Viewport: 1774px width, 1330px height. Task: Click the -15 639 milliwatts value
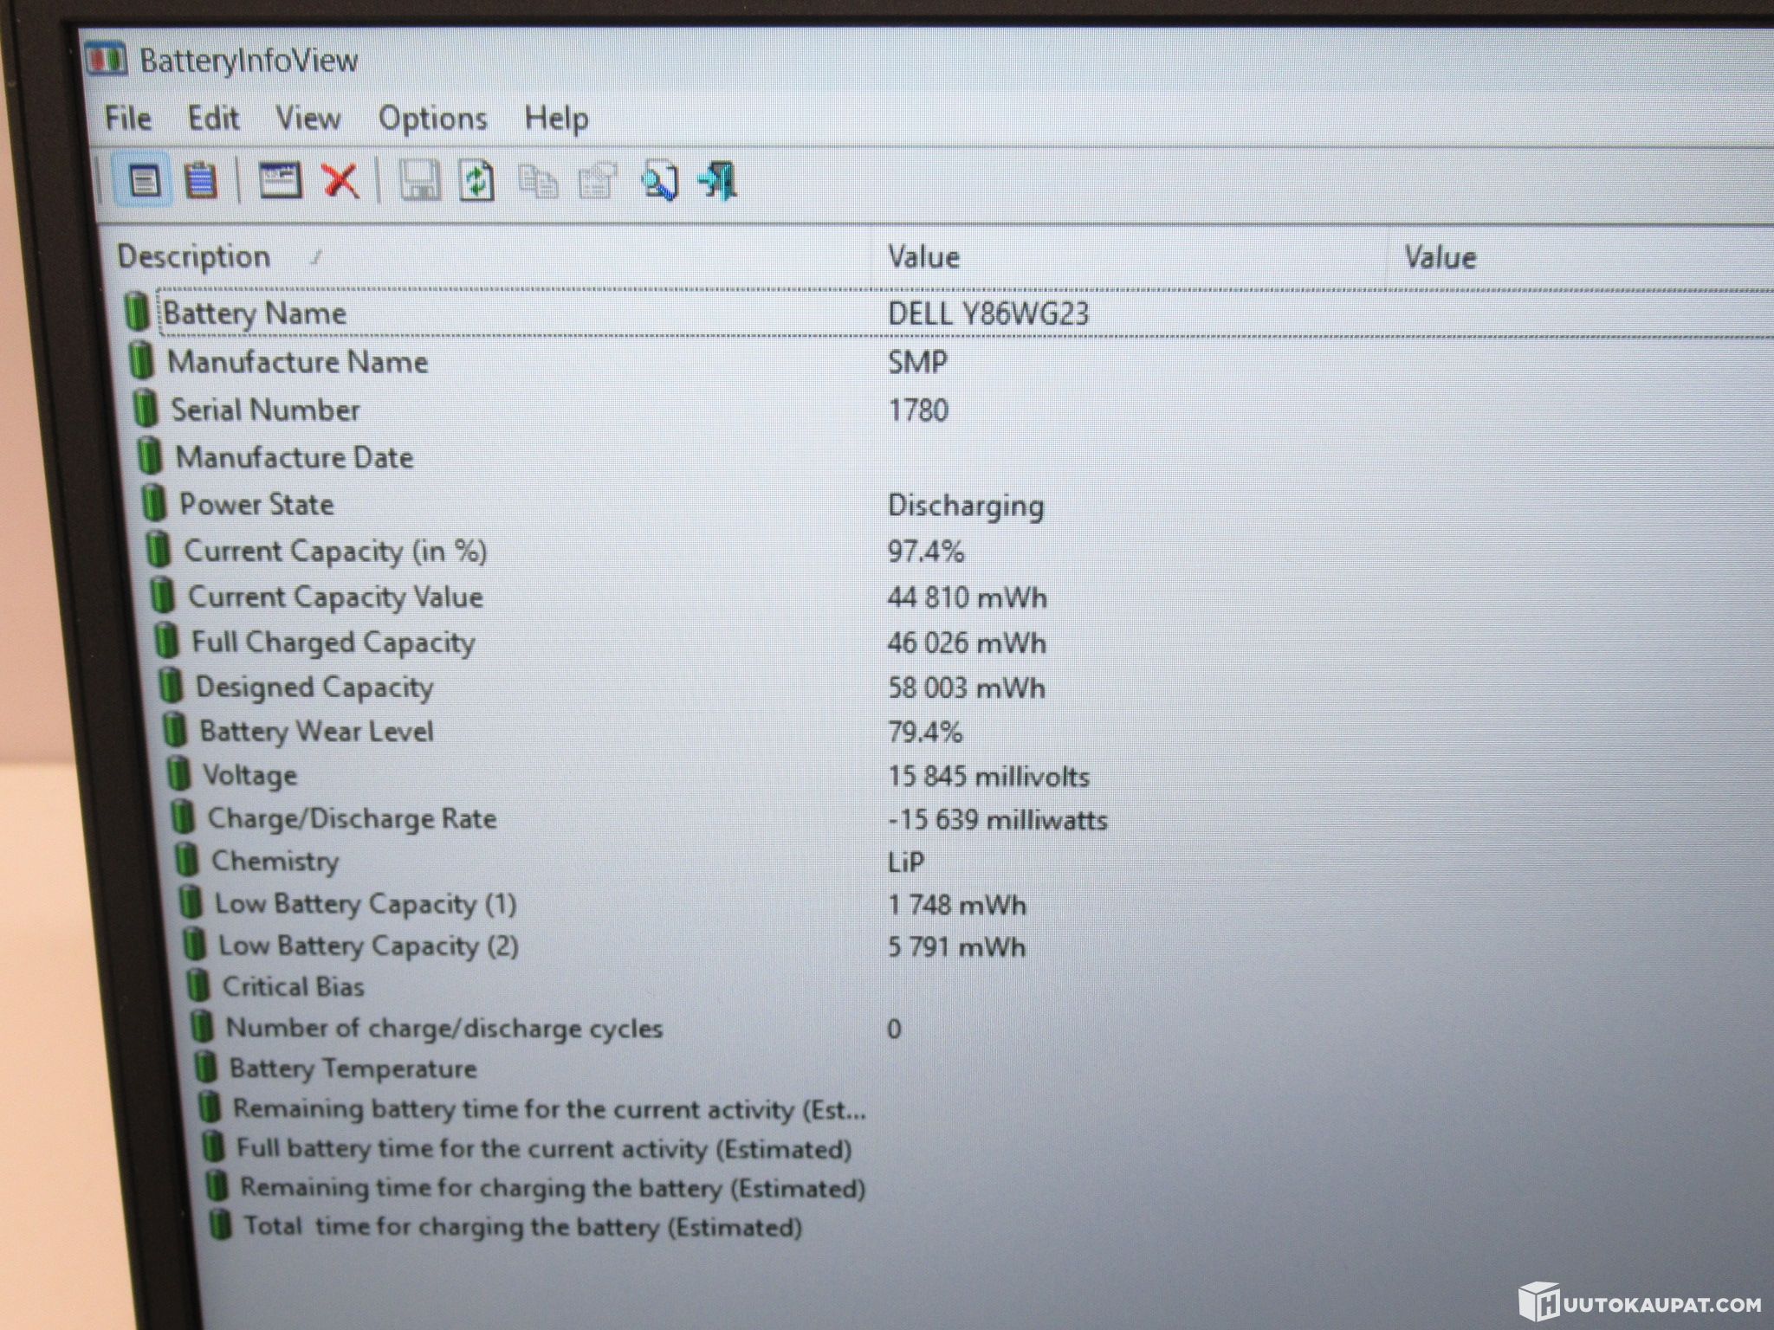(998, 820)
